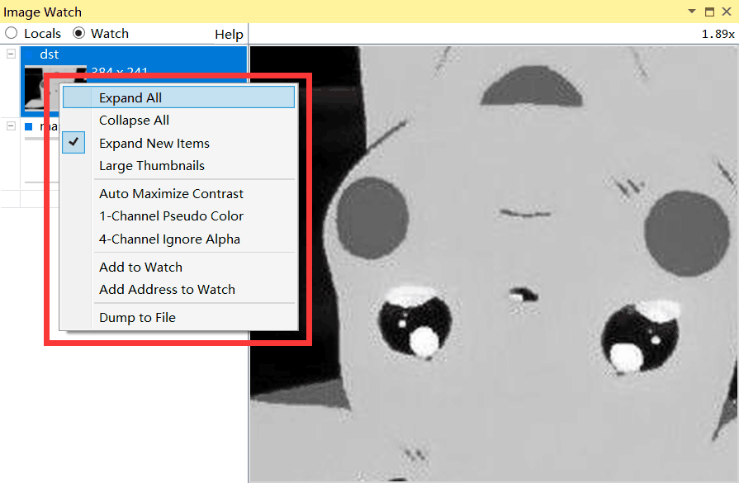Enable Auto Maximize Contrast

click(x=178, y=193)
